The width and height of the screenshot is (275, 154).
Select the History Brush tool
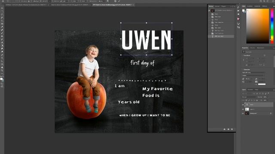2,39
